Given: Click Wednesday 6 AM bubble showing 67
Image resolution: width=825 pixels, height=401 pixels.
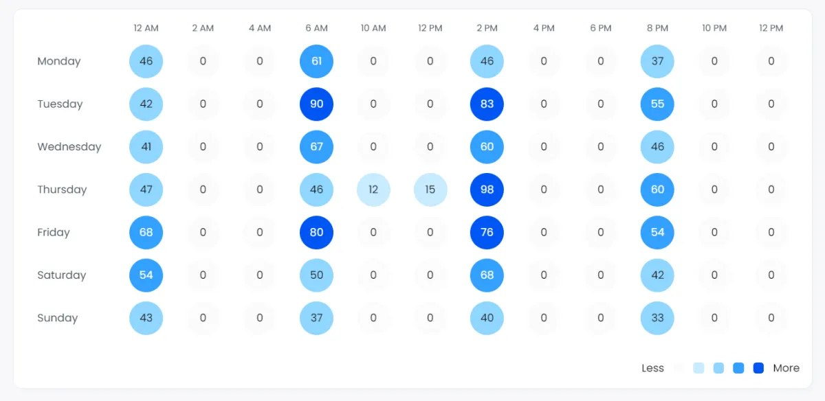Looking at the screenshot, I should coord(316,147).
